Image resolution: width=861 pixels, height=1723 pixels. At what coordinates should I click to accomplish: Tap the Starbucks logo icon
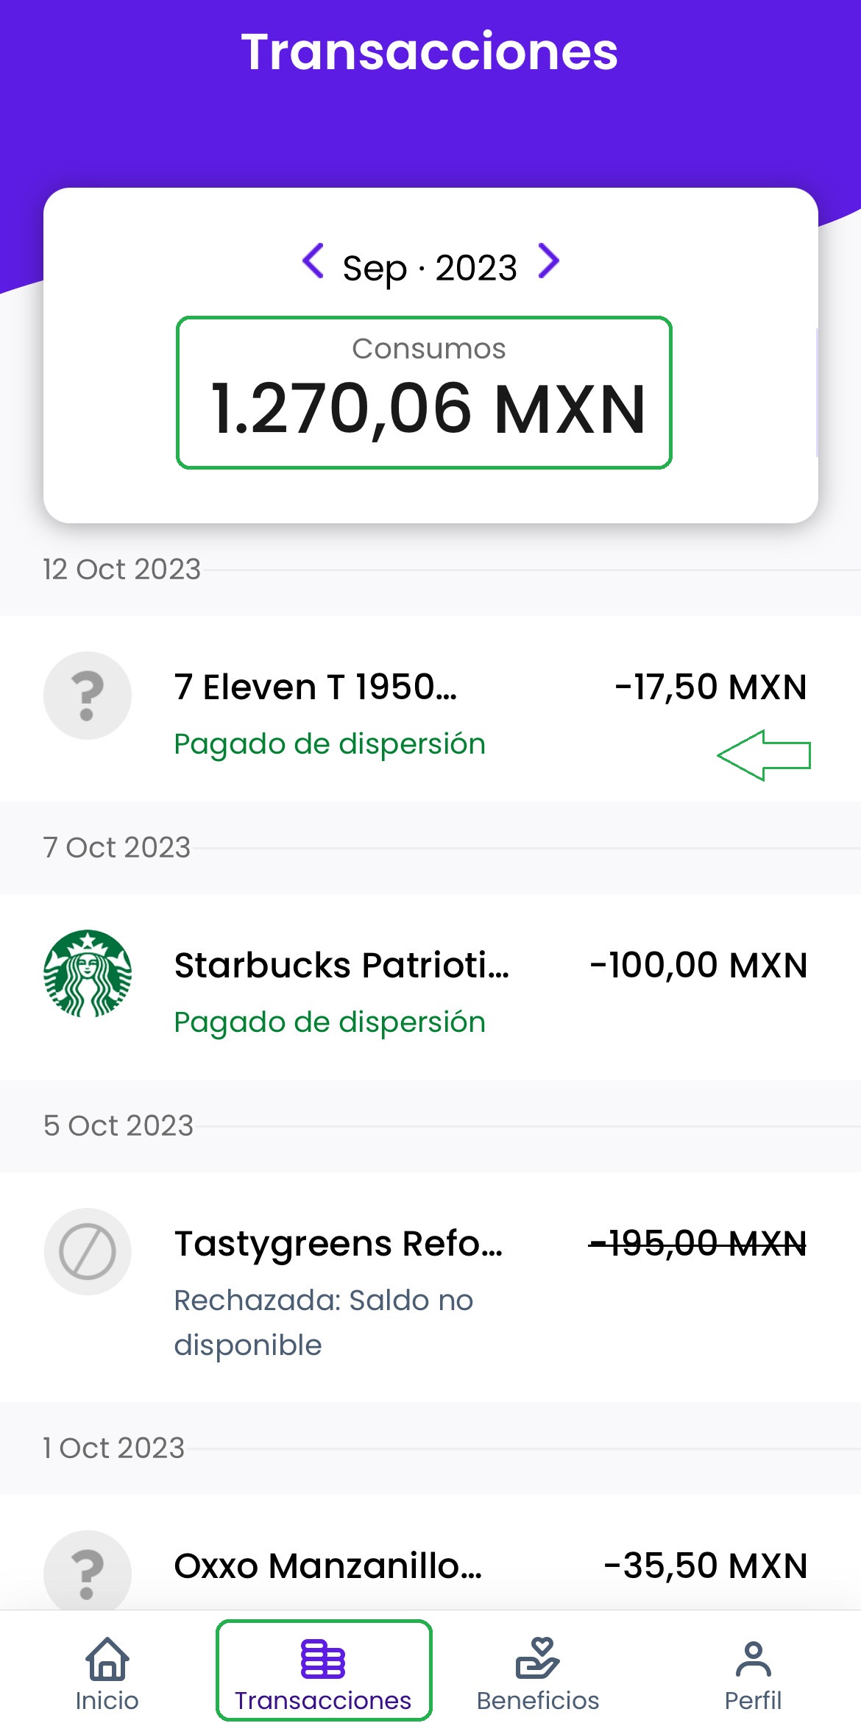point(88,974)
